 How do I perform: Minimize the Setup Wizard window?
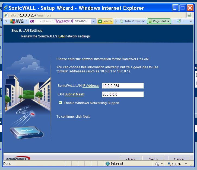tap(175, 8)
